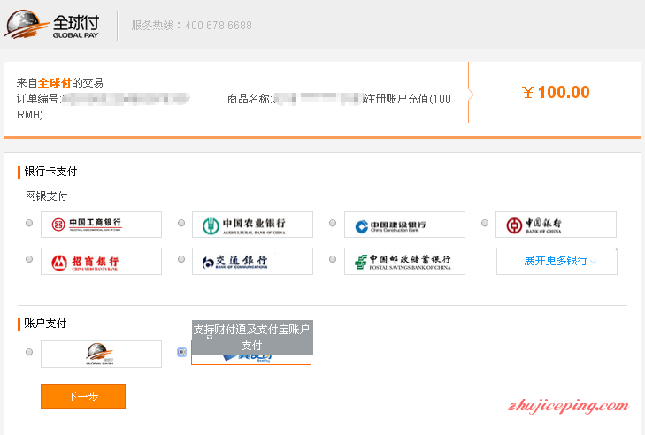Expand 展开更多银行 to show more banks

[557, 261]
